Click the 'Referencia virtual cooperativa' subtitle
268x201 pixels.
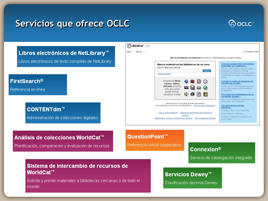pyautogui.click(x=154, y=145)
